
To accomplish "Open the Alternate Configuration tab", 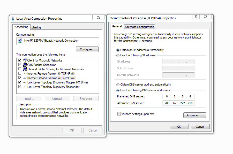I will tap(139, 27).
